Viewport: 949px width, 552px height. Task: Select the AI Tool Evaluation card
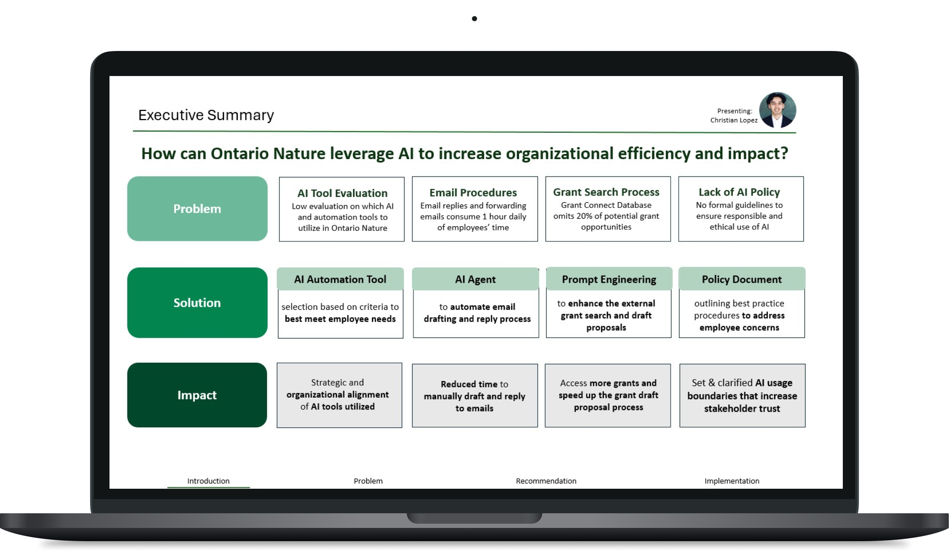pyautogui.click(x=342, y=209)
